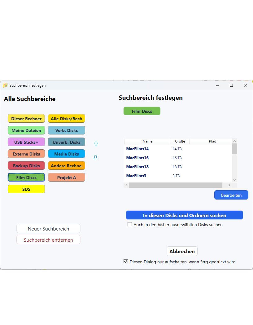Click the horizontal scroll-left arrow
Image resolution: width=253 pixels, height=325 pixels.
point(126,185)
